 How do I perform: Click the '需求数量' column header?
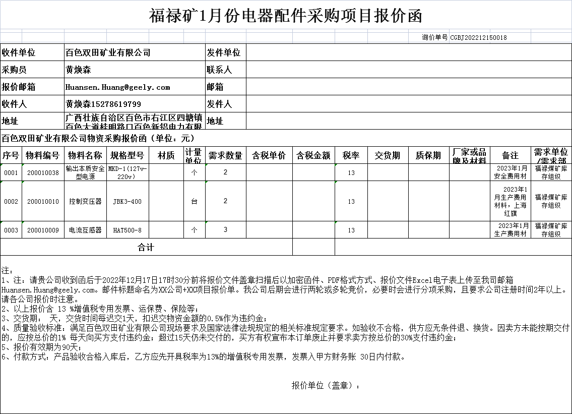(x=226, y=155)
